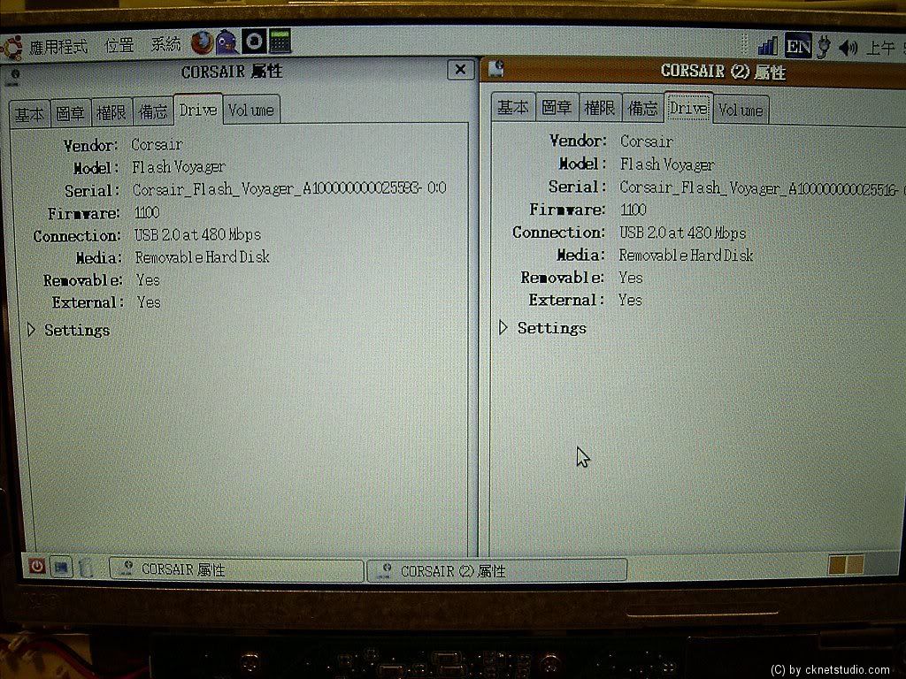
Task: Click USB 2.0 at 480 Mbps in CORSAIR window
Action: 197,234
